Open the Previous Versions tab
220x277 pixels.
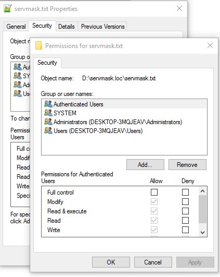tap(102, 27)
